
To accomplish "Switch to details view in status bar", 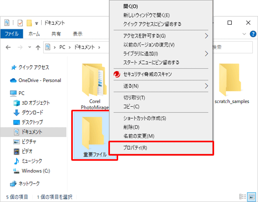I will point(243,197).
